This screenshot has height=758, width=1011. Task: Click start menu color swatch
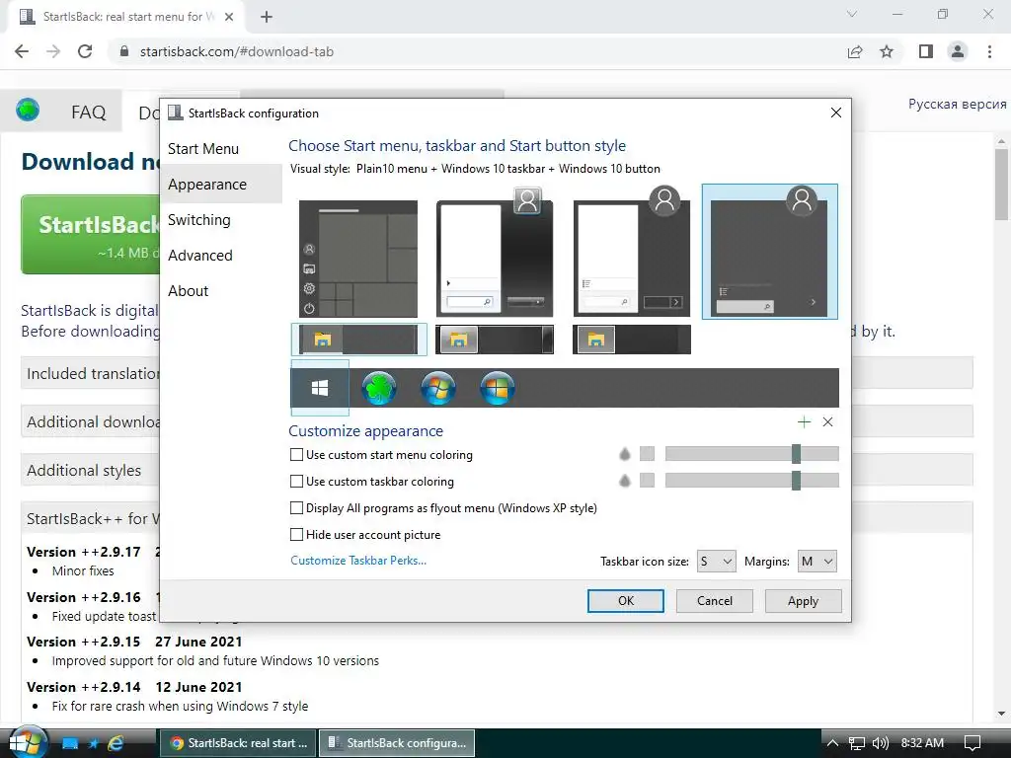click(x=647, y=454)
